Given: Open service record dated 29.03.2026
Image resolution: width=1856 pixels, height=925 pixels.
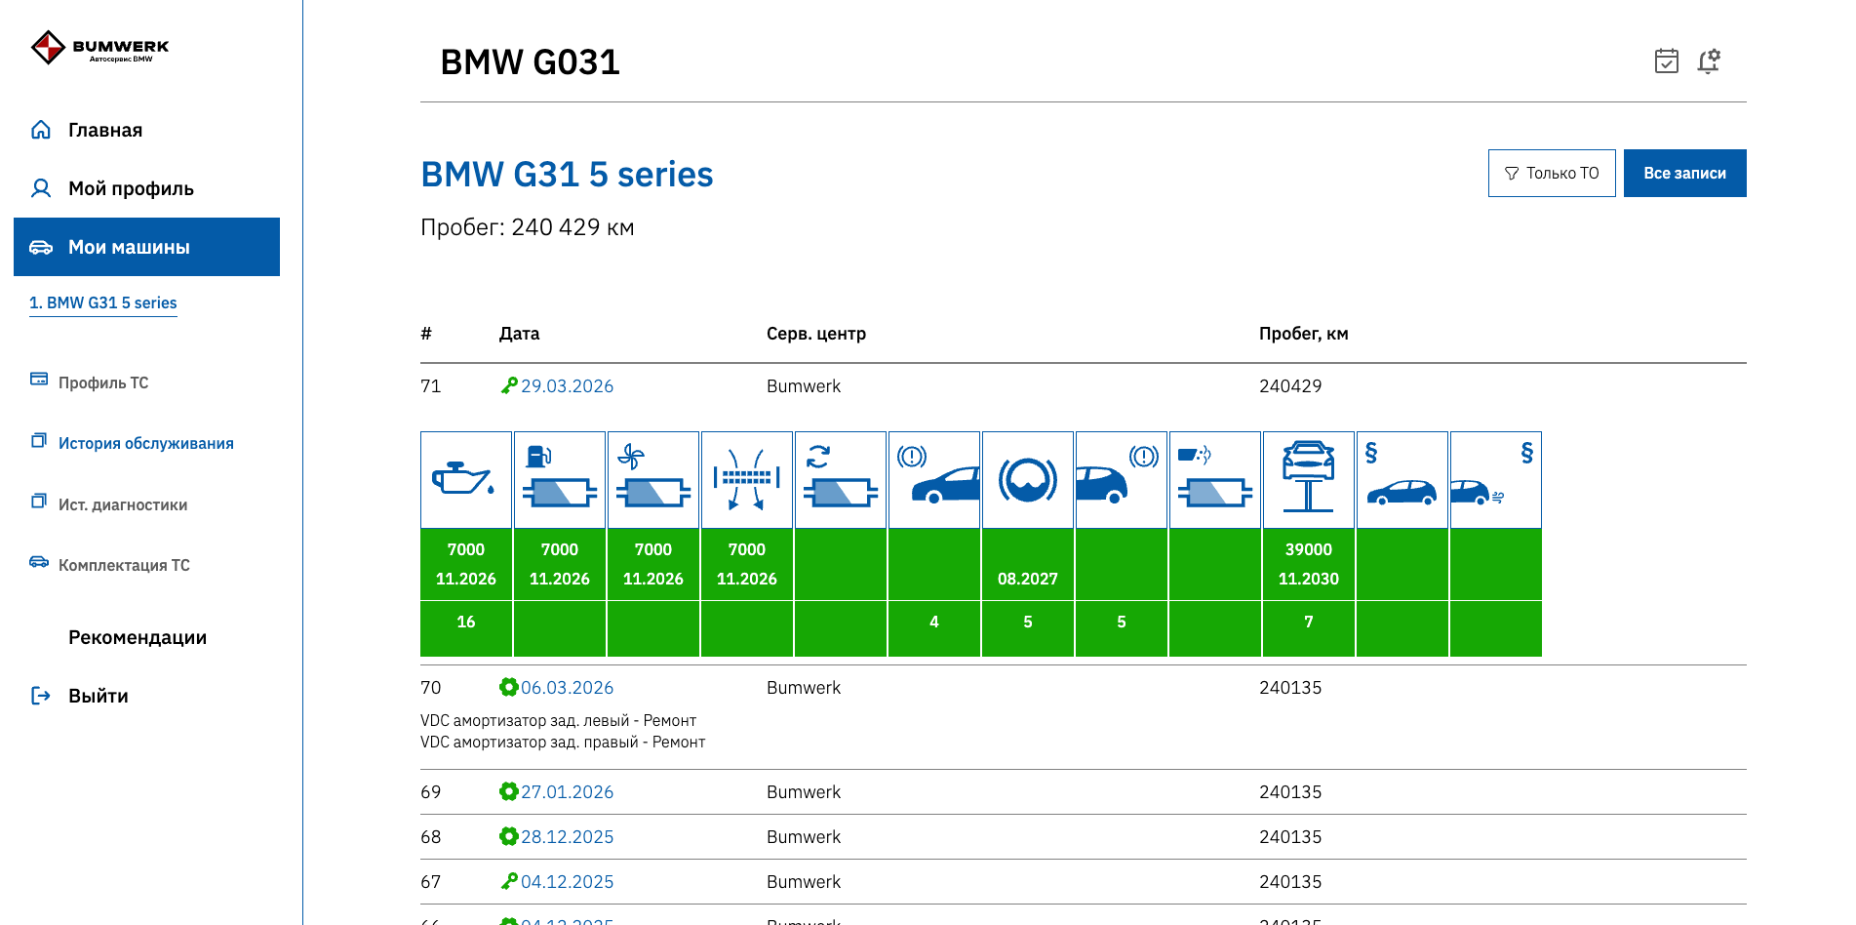Looking at the screenshot, I should (567, 386).
